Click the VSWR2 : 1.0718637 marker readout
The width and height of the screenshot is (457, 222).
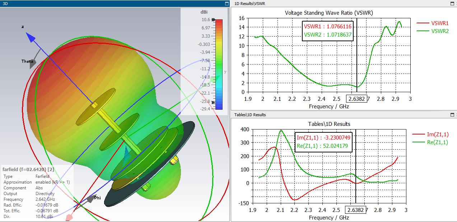(328, 35)
